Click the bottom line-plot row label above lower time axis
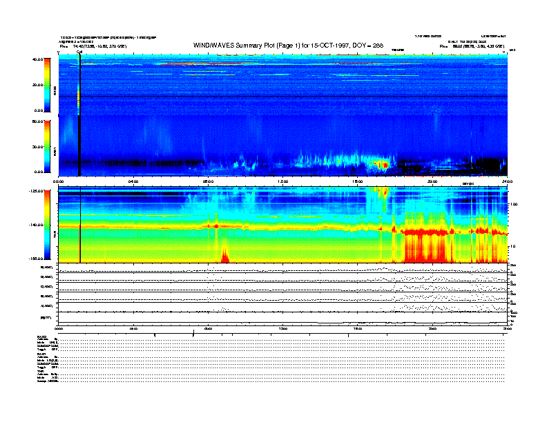 (46, 318)
